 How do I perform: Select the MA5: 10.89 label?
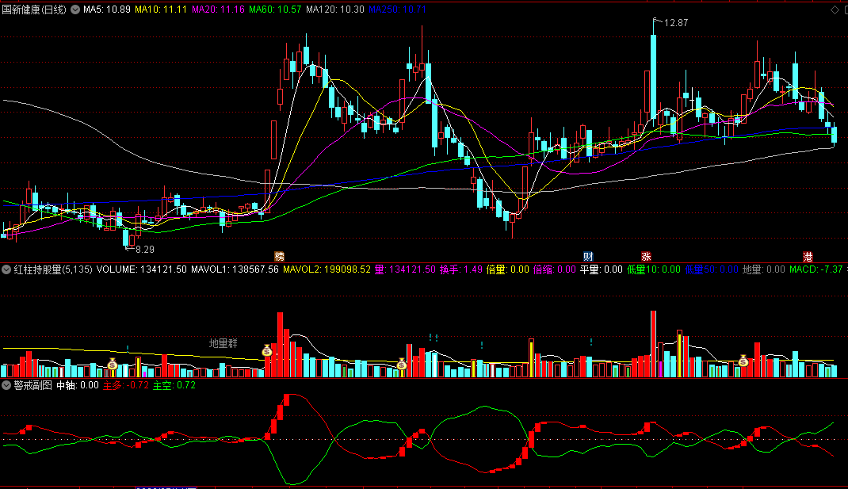point(106,10)
